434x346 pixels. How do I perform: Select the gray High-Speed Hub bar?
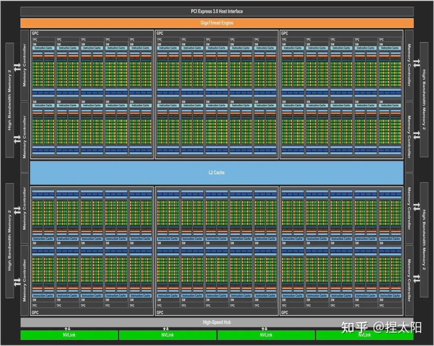217,322
